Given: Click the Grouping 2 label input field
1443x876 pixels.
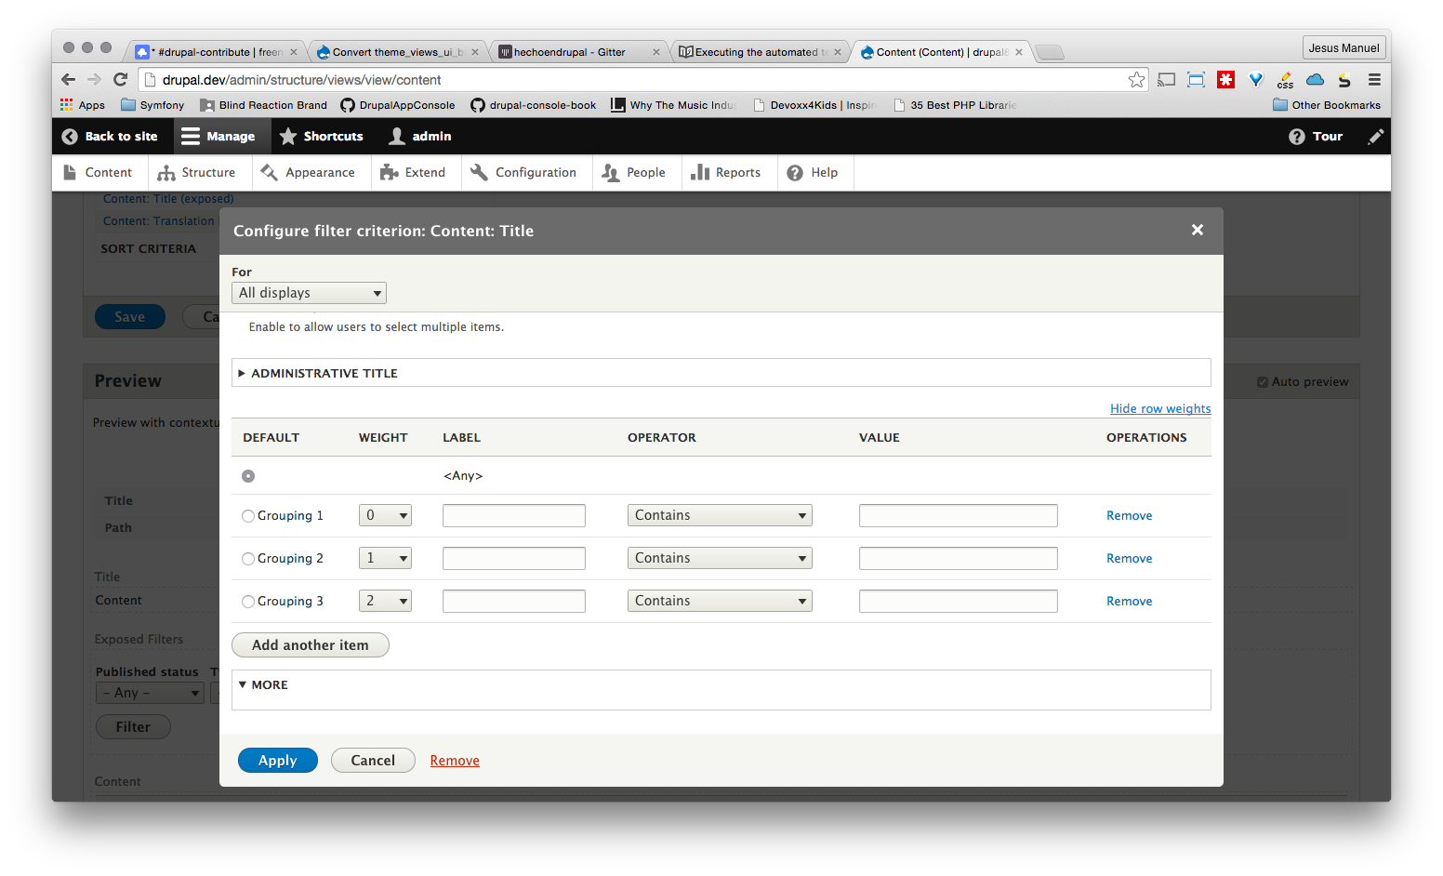Looking at the screenshot, I should click(513, 558).
